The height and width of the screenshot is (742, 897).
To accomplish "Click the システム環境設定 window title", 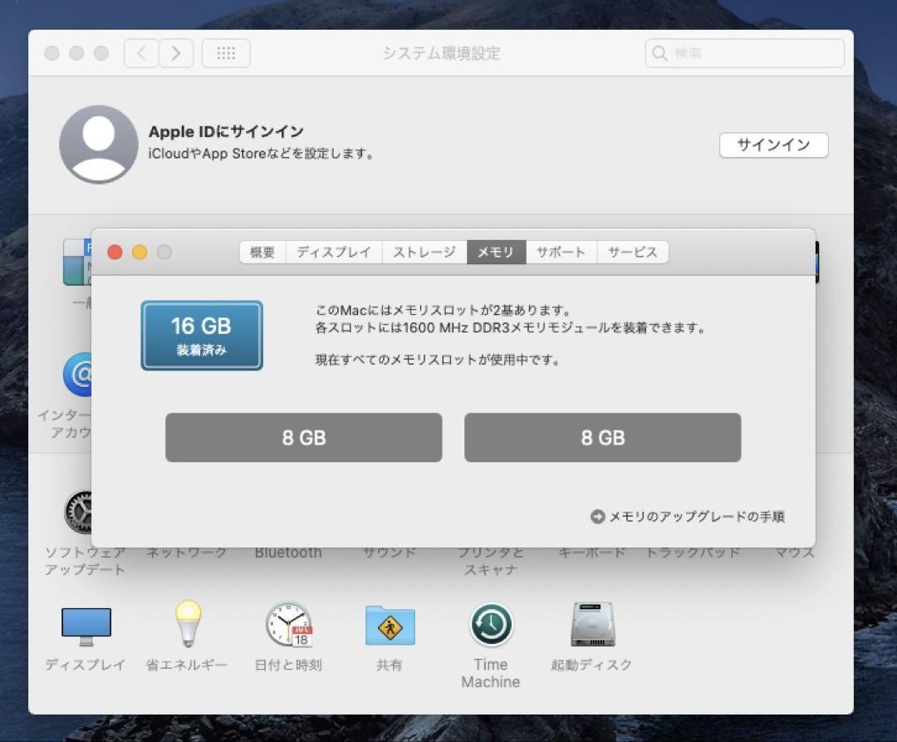I will 441,53.
